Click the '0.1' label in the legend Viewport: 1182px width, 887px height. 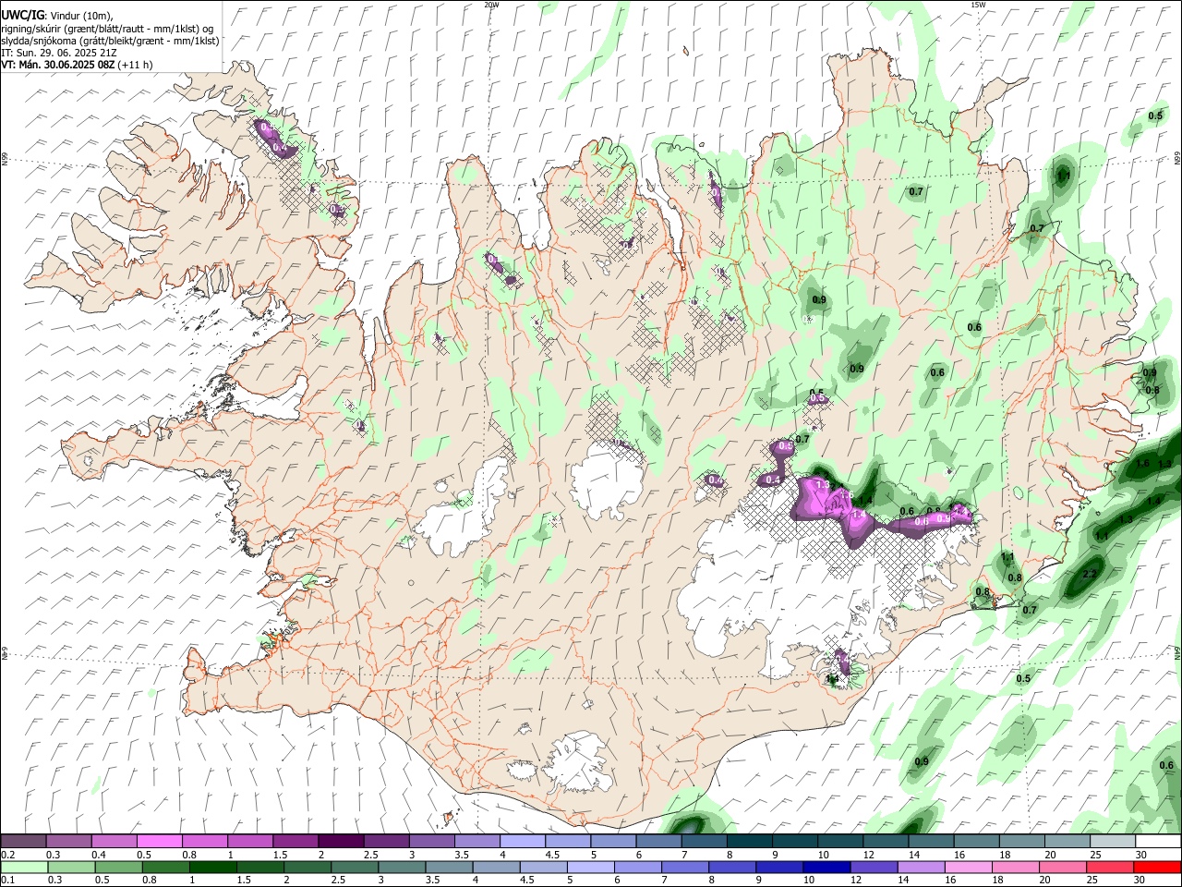8,881
